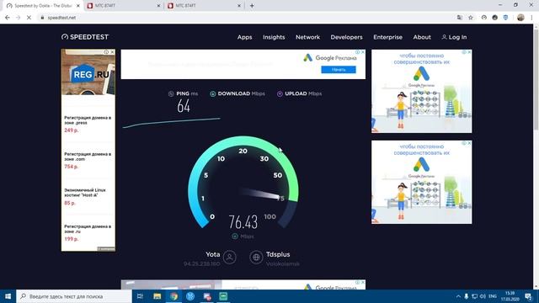Open the Insights menu item

274,37
